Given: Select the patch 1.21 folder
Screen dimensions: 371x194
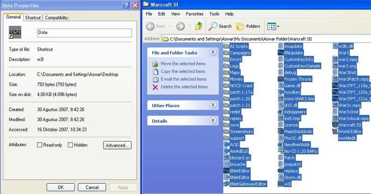Looking at the screenshot, I should point(240,105).
